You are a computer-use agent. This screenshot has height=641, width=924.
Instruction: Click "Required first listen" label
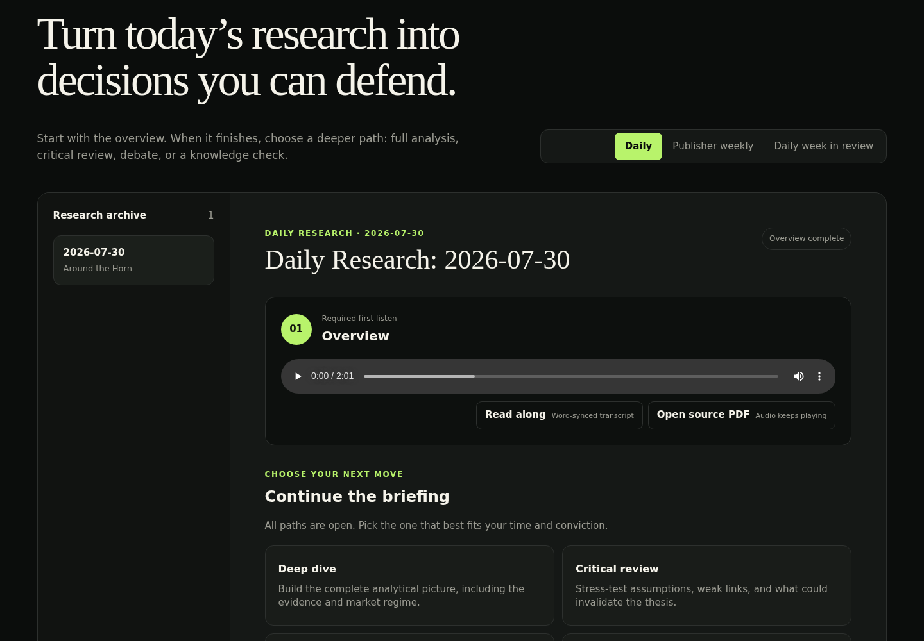pyautogui.click(x=359, y=319)
